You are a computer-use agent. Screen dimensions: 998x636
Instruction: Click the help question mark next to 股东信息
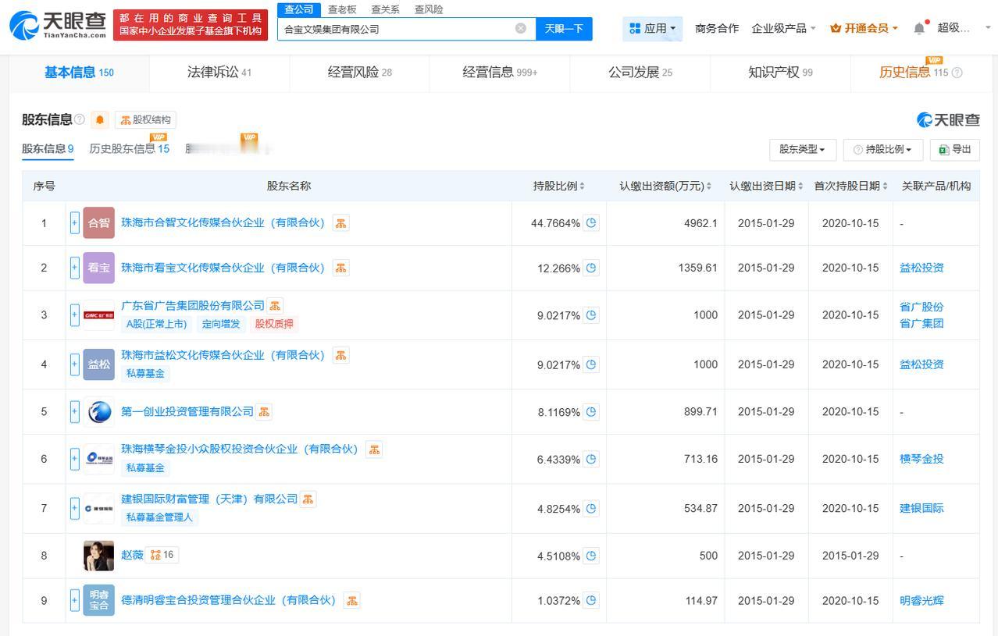click(80, 119)
